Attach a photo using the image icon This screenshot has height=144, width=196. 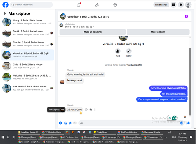(x=65, y=123)
